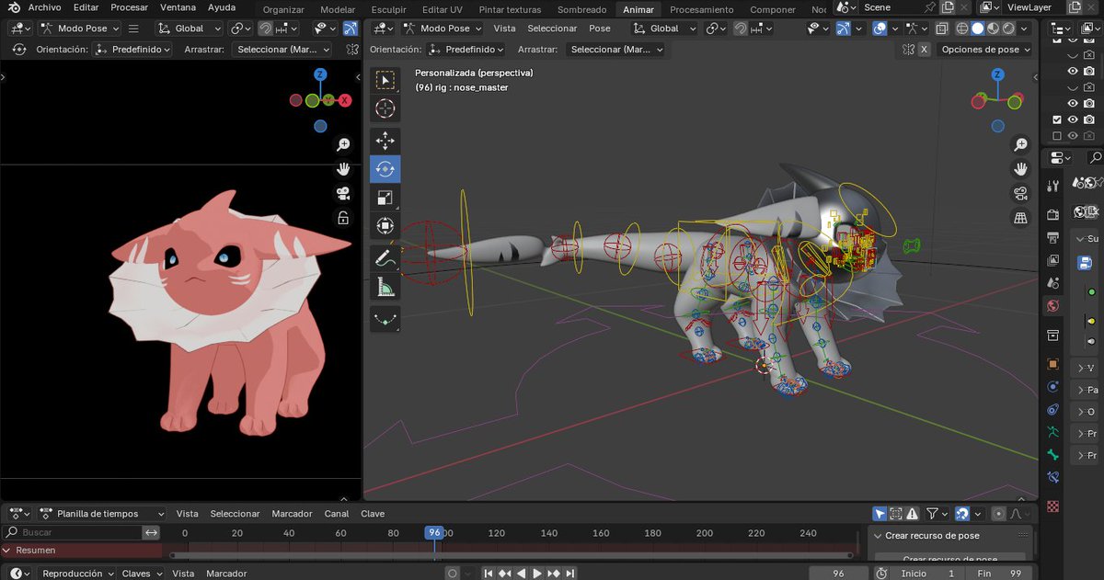This screenshot has height=580, width=1104.
Task: Open the Opciones de pose dropdown
Action: 983,50
